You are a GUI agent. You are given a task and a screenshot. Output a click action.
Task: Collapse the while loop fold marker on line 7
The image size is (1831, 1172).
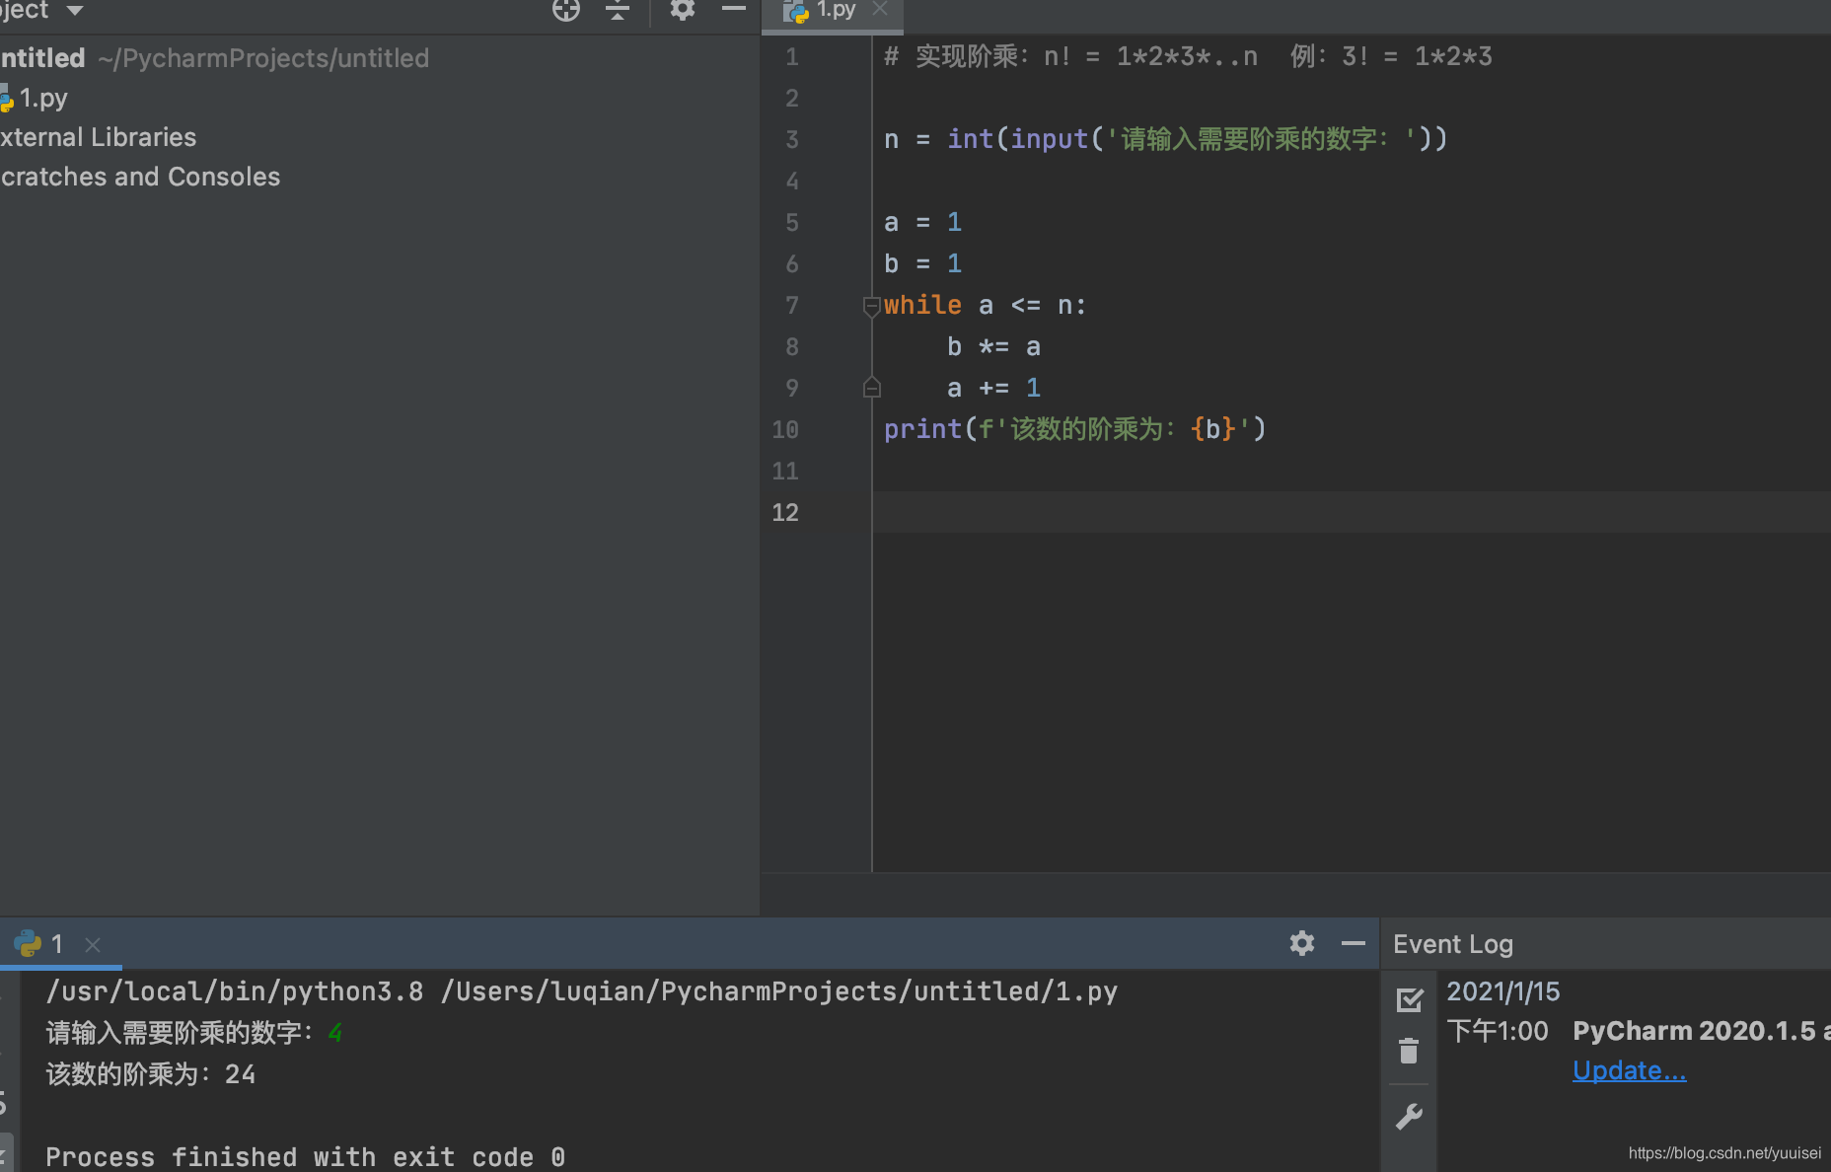click(871, 306)
